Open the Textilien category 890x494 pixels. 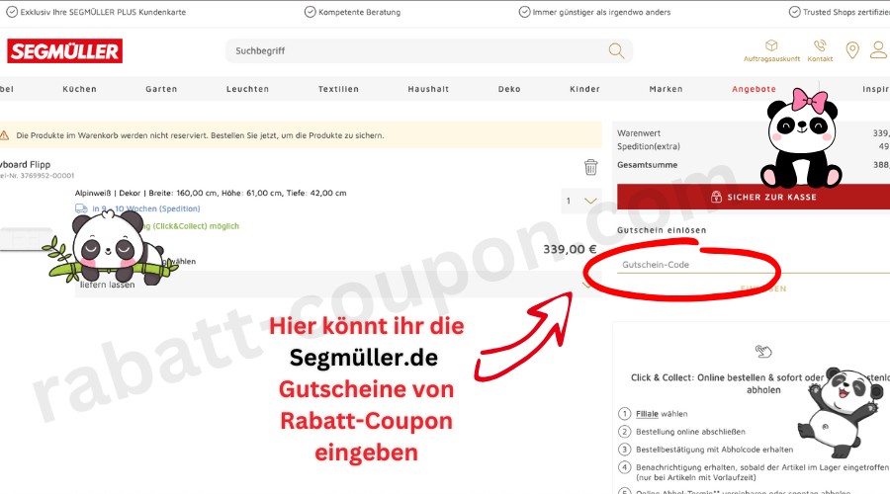338,89
